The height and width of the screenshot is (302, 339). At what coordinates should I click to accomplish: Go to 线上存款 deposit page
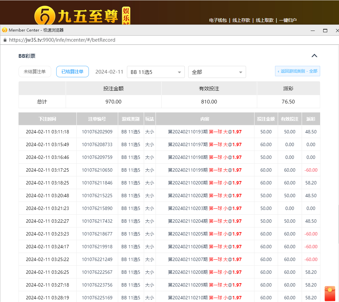[x=241, y=20]
